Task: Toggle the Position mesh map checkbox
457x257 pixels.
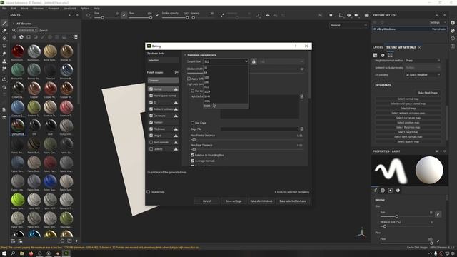Action: click(151, 122)
